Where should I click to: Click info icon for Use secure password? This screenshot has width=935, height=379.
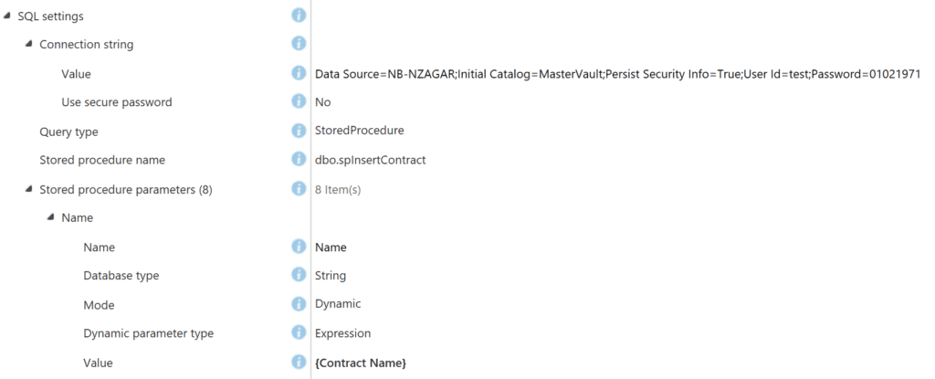299,101
